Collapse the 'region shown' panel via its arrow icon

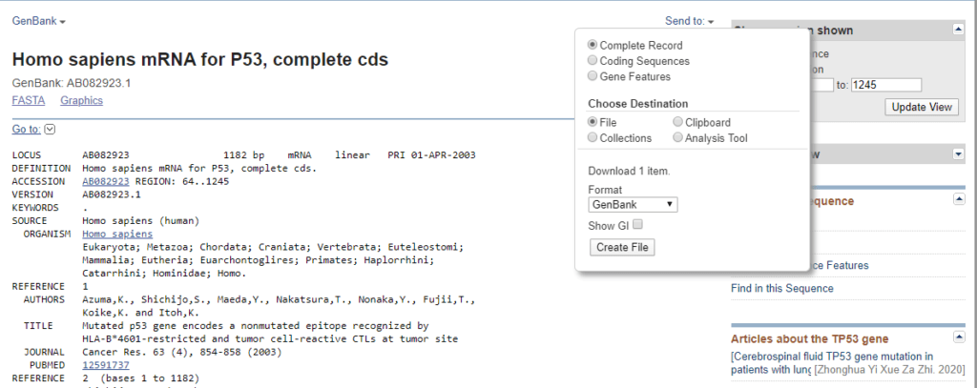pos(957,31)
